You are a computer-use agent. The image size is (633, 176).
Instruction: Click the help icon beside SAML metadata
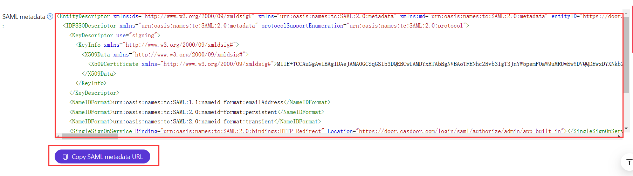click(x=50, y=16)
